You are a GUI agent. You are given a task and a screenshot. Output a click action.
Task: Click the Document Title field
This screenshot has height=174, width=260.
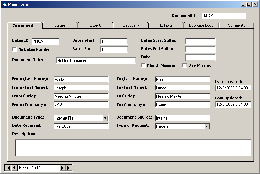(96, 61)
